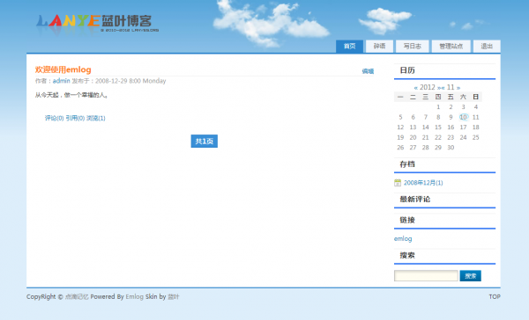Go to previous month arrow before 11
Screen dimensions: 529x320
[443, 88]
